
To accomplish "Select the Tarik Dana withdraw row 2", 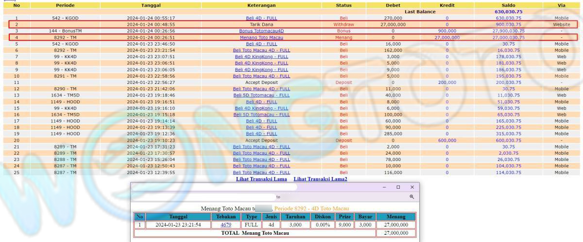I will click(x=261, y=24).
